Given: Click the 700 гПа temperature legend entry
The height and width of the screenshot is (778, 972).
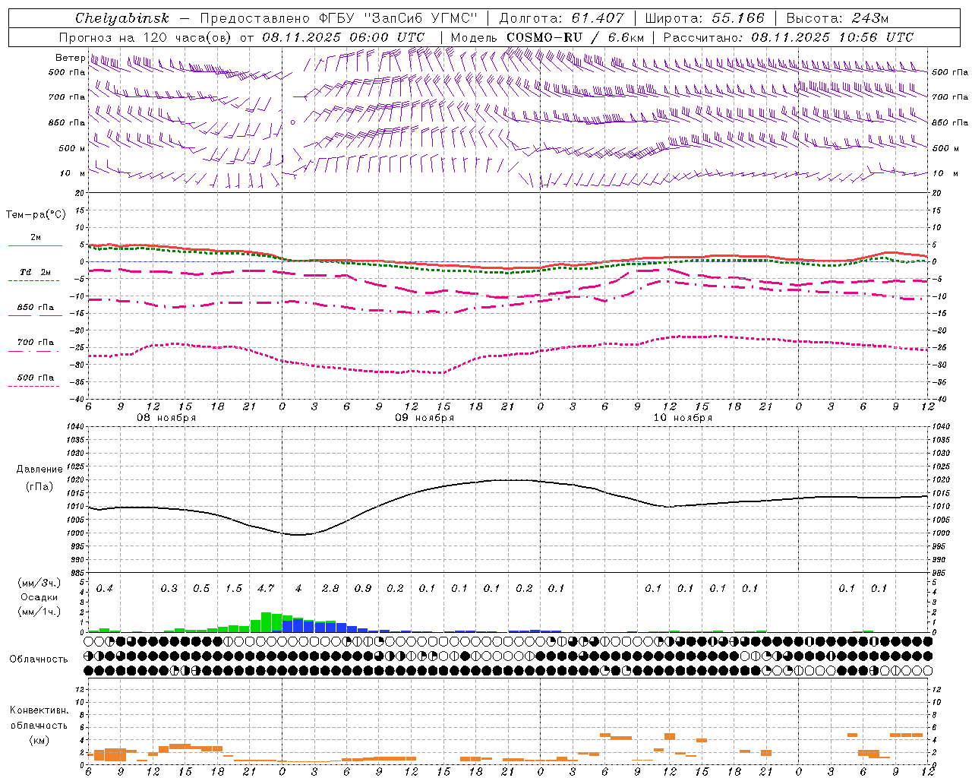Looking at the screenshot, I should 35,343.
